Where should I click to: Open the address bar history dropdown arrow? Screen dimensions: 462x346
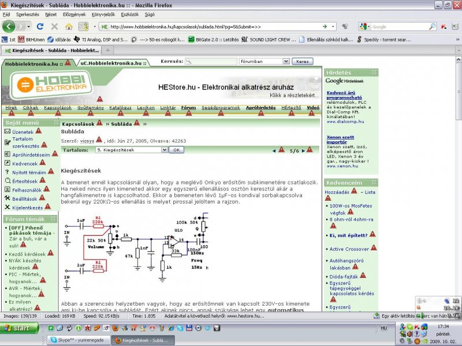click(333, 27)
